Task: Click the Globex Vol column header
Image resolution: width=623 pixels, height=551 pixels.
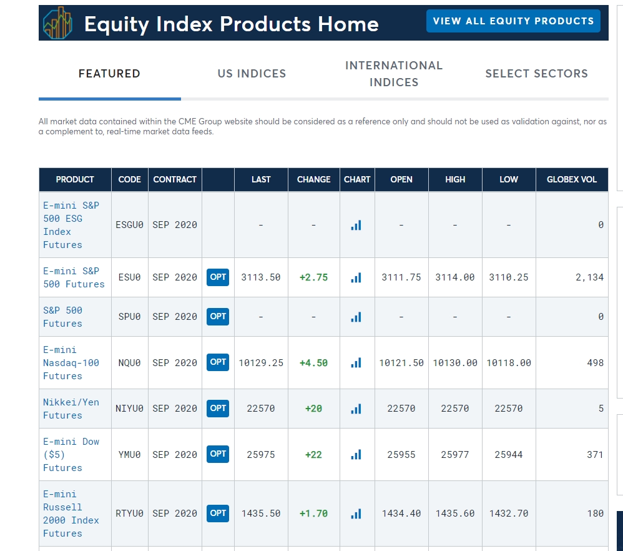Action: tap(572, 180)
